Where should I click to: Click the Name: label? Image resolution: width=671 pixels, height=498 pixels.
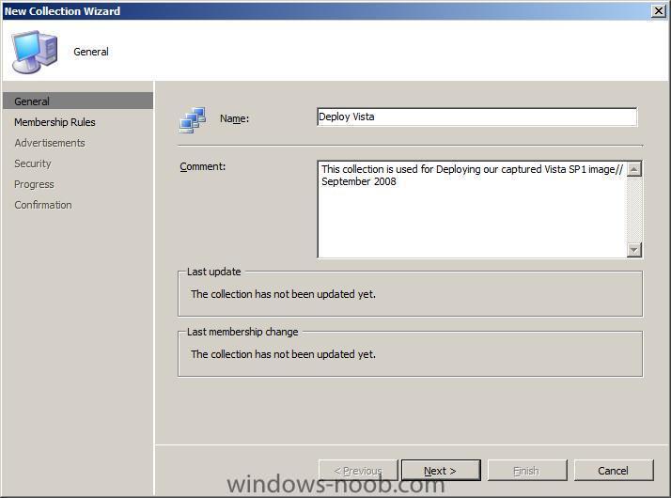pyautogui.click(x=234, y=118)
